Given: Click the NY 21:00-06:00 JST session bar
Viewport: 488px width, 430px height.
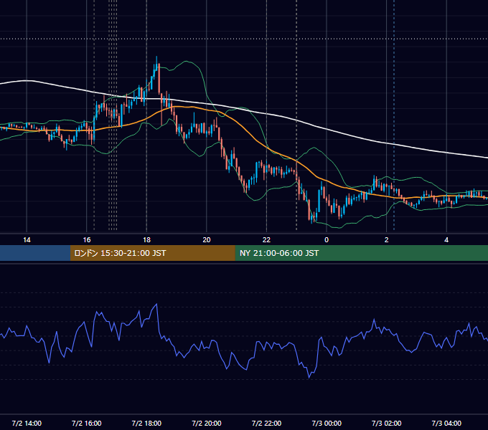Looking at the screenshot, I should pyautogui.click(x=361, y=253).
